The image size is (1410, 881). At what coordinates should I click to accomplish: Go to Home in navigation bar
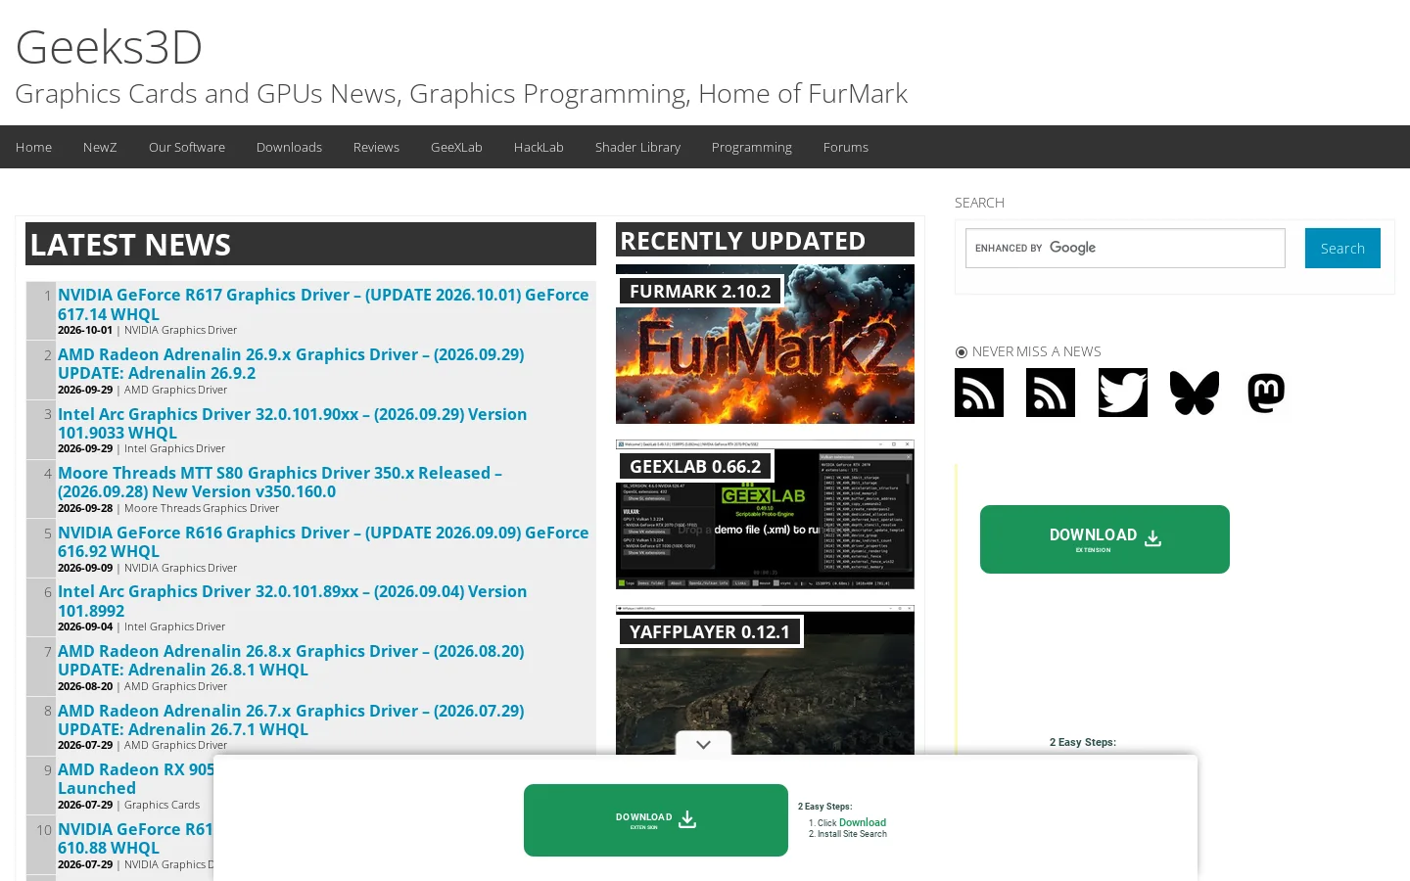coord(33,147)
